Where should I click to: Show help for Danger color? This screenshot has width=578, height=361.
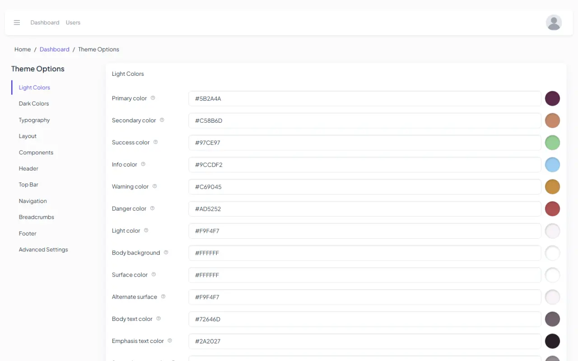[152, 208]
